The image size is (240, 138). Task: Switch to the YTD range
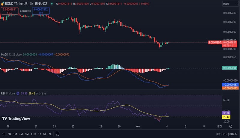click(33, 134)
